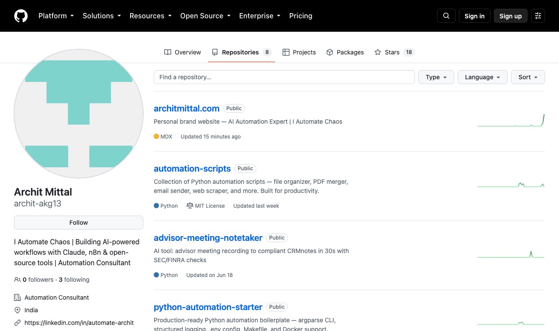Focus the Find a repository field
The width and height of the screenshot is (559, 331).
284,77
